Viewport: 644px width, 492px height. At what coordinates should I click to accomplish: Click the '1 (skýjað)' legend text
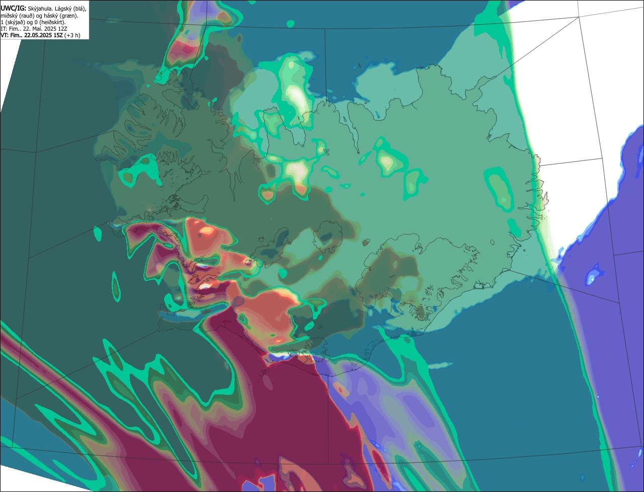pos(12,23)
